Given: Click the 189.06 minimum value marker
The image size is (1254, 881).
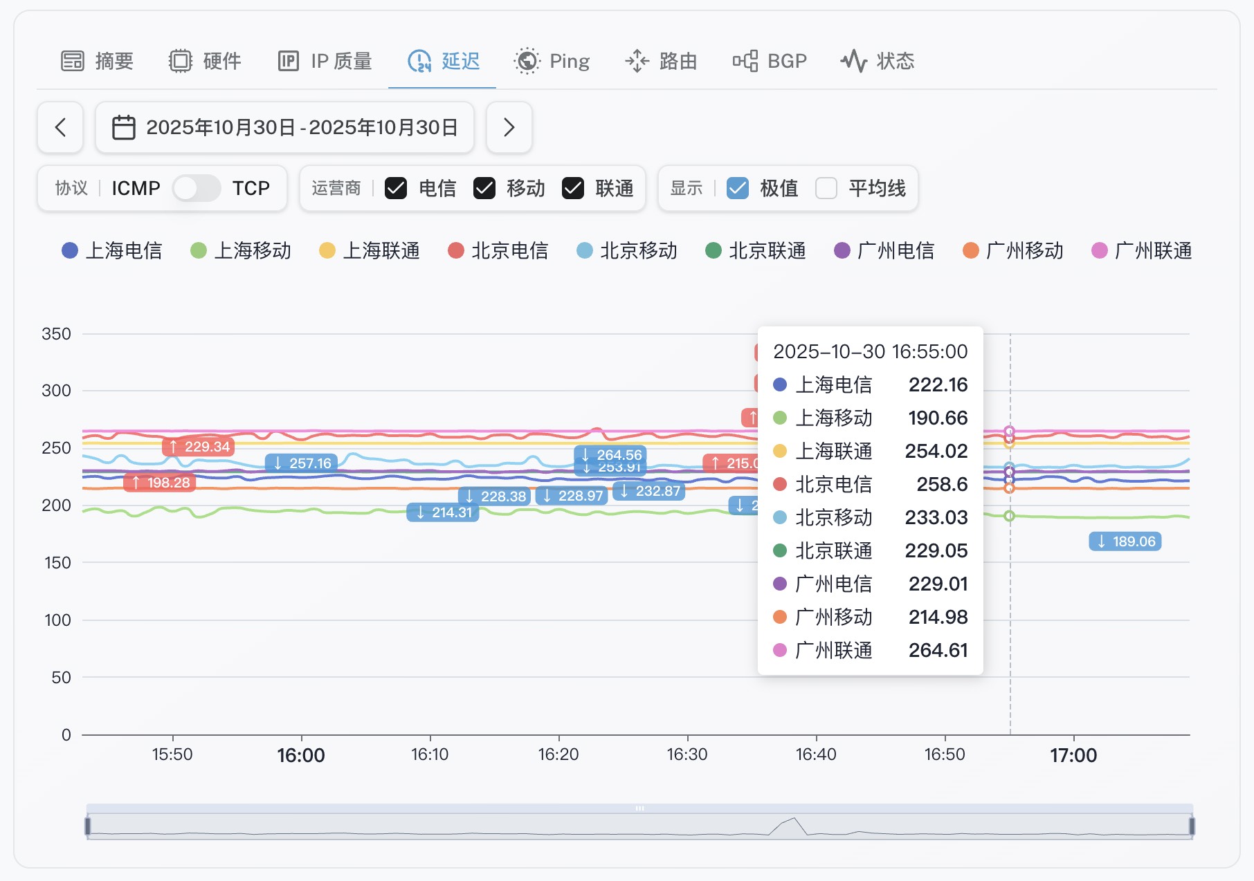Looking at the screenshot, I should pos(1125,541).
